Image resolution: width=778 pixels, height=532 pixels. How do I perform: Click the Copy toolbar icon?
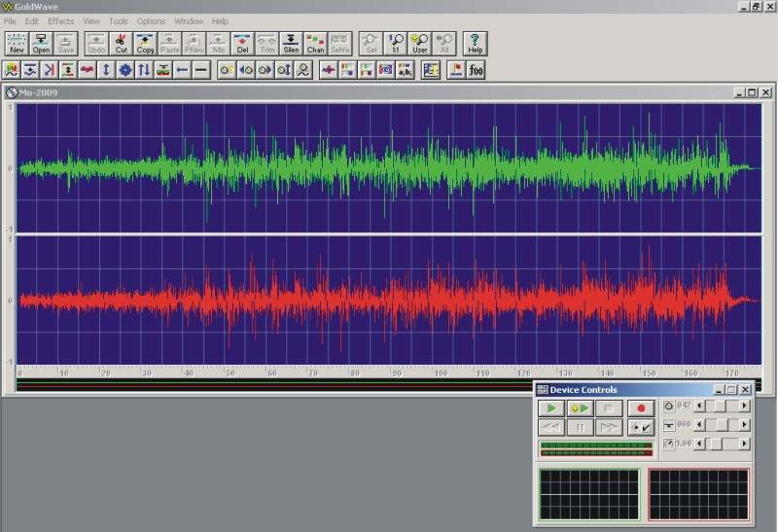click(145, 44)
